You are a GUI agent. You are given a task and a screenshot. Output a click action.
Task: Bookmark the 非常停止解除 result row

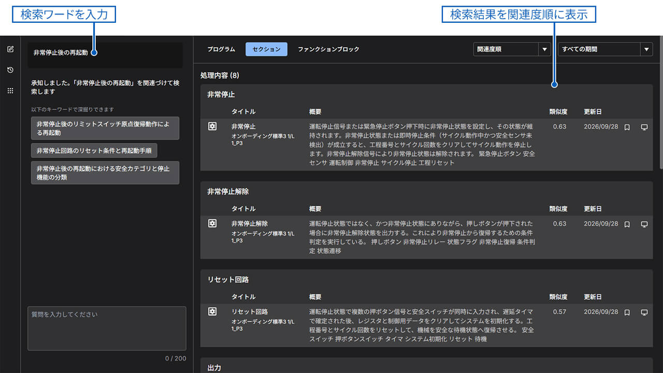[x=627, y=224]
